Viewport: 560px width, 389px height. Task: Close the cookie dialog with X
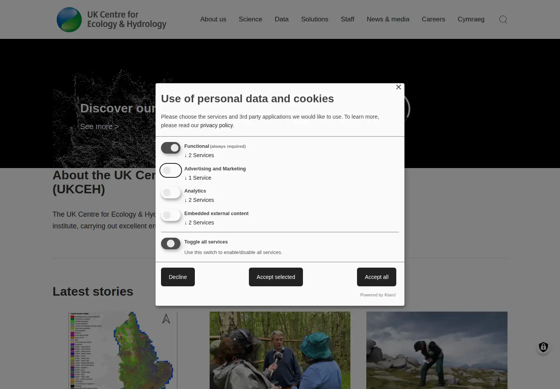point(399,87)
